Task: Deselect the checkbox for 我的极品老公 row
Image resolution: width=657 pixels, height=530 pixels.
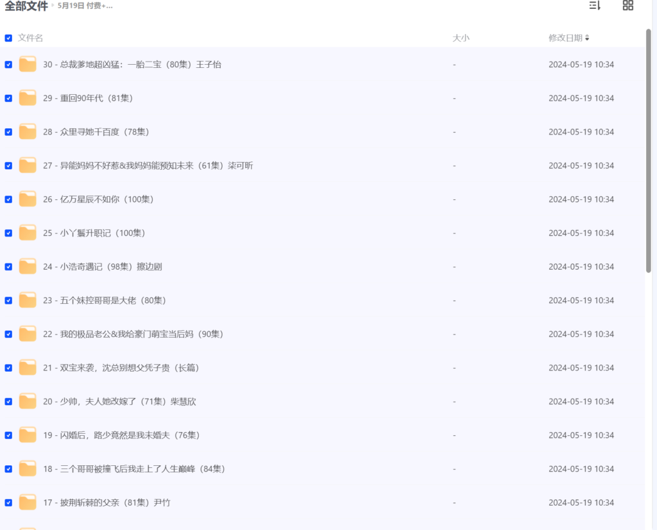Action: click(x=8, y=334)
